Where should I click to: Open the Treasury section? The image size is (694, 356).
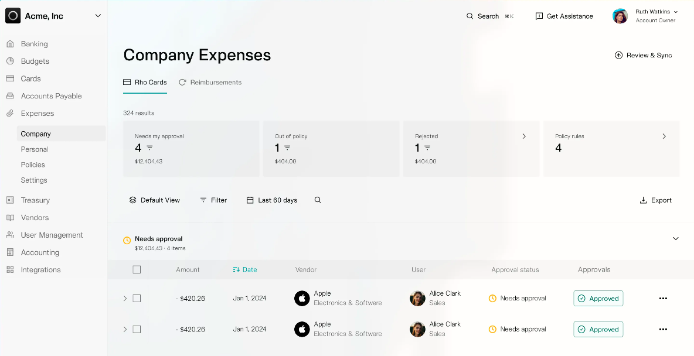point(35,200)
